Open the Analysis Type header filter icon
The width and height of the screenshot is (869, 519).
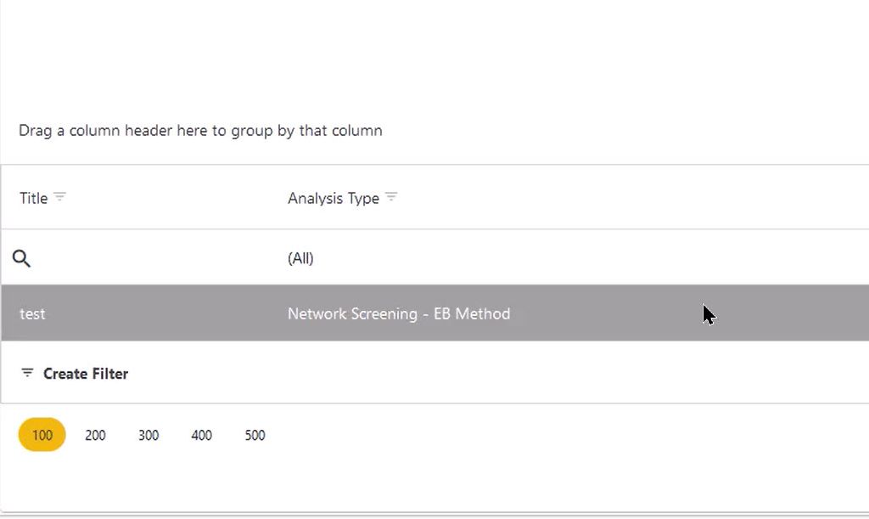(x=391, y=197)
